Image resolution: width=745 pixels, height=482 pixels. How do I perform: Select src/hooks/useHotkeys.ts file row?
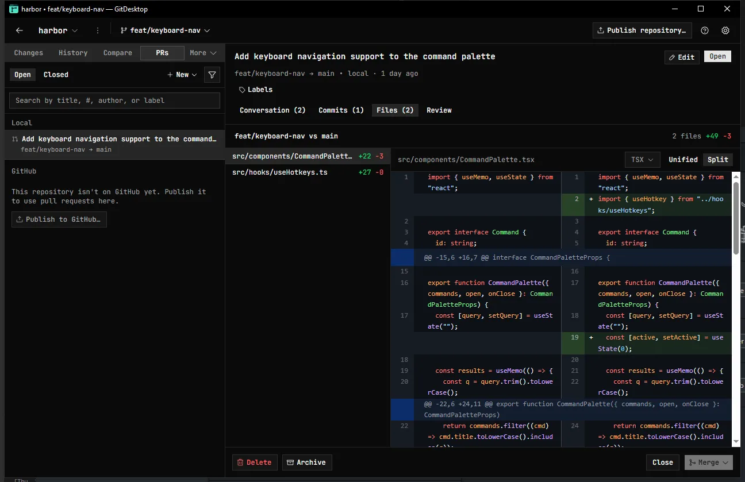tap(308, 172)
